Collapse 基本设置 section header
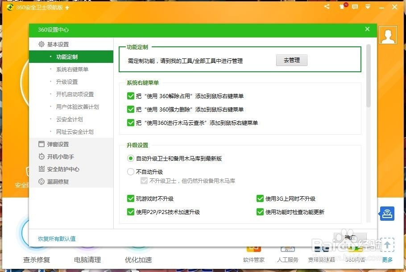 point(71,44)
